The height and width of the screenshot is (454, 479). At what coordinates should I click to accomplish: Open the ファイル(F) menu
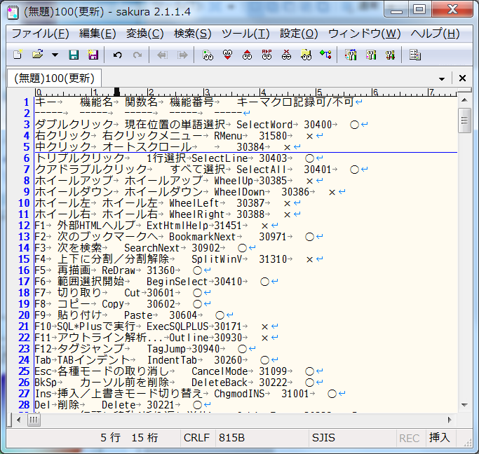pos(40,34)
